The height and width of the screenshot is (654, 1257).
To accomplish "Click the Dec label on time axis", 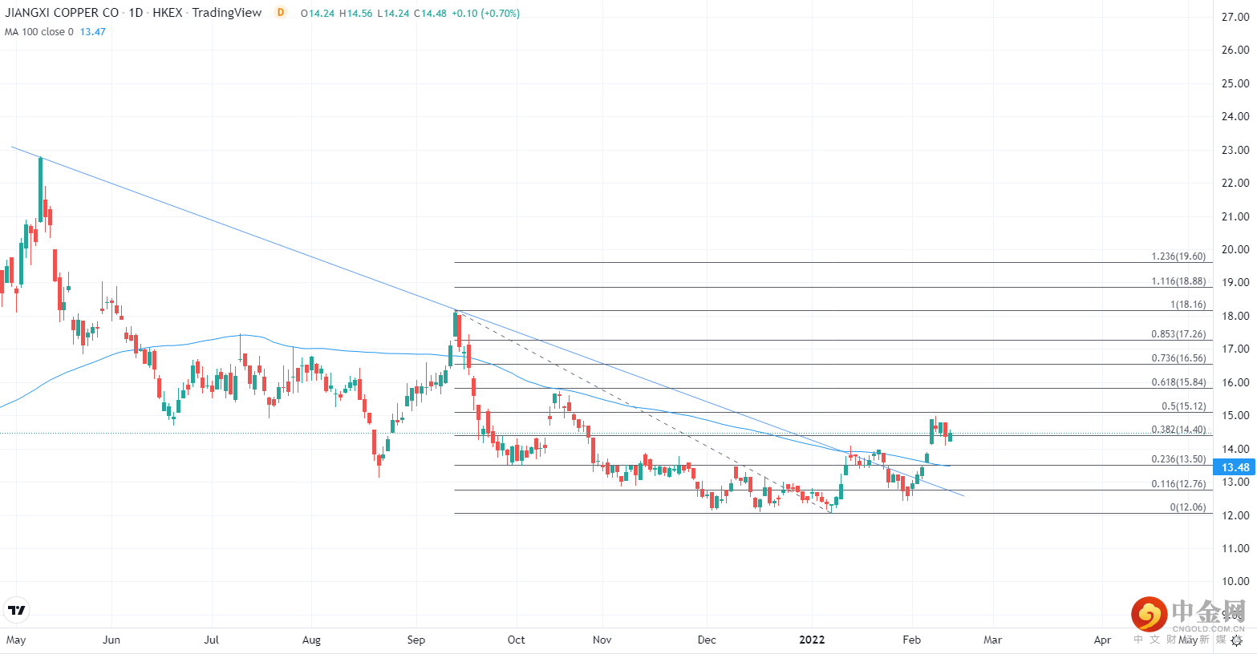I will point(707,640).
